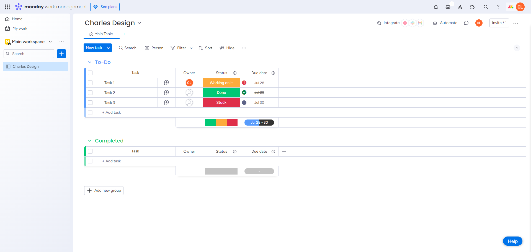This screenshot has height=252, width=531.
Task: Click the CL owner avatar for Task 1
Action: [x=189, y=83]
